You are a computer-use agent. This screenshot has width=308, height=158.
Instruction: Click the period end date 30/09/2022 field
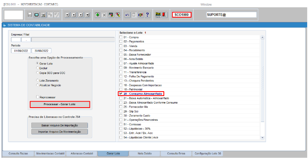(41, 51)
